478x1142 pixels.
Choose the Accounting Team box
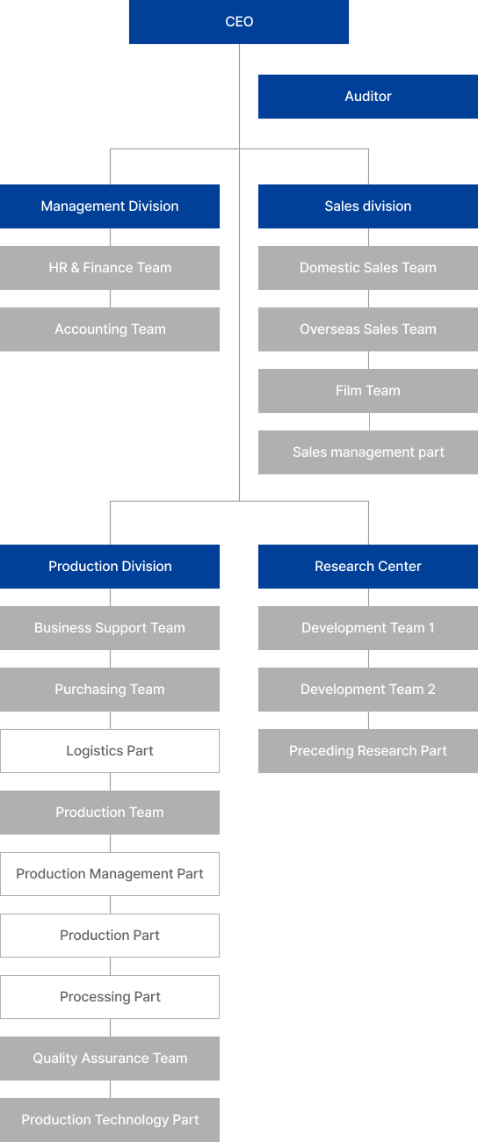click(110, 329)
